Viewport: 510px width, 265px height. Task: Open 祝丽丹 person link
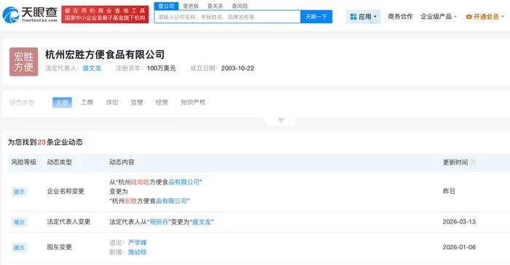pyautogui.click(x=159, y=222)
